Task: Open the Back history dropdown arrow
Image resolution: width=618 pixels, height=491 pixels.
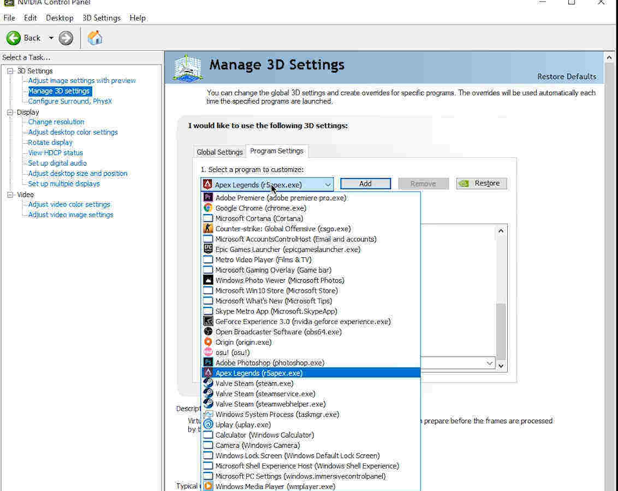Action: tap(51, 38)
